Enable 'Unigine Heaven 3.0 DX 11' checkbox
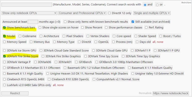Viewport: 192px width, 97px height. coord(48,74)
